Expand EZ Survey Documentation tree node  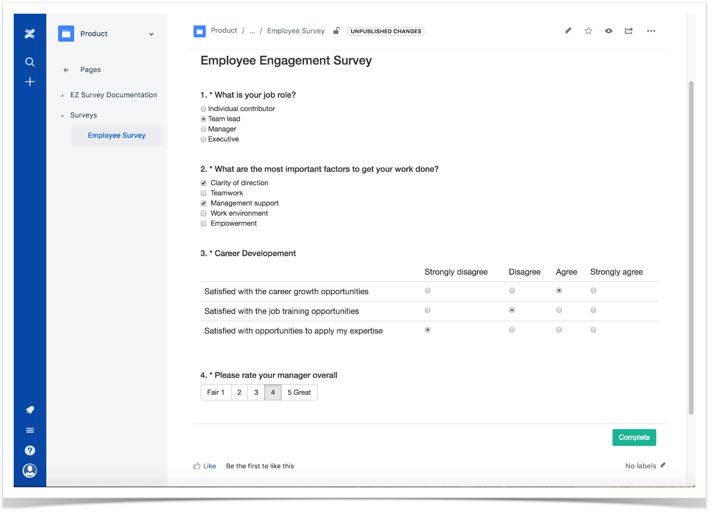point(62,96)
